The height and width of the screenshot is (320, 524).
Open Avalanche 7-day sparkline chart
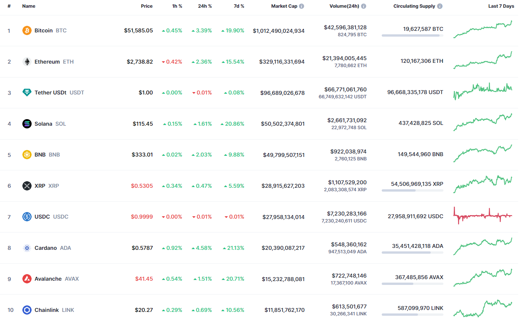coord(483,278)
